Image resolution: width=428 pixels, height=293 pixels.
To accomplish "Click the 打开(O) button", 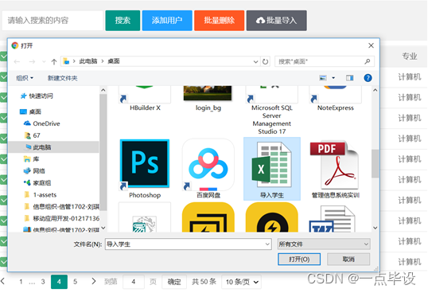I will (x=299, y=259).
